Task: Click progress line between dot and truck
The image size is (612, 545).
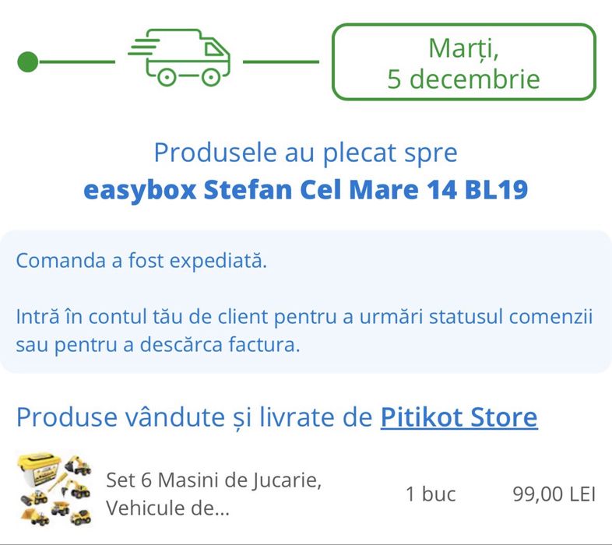Action: tap(76, 62)
